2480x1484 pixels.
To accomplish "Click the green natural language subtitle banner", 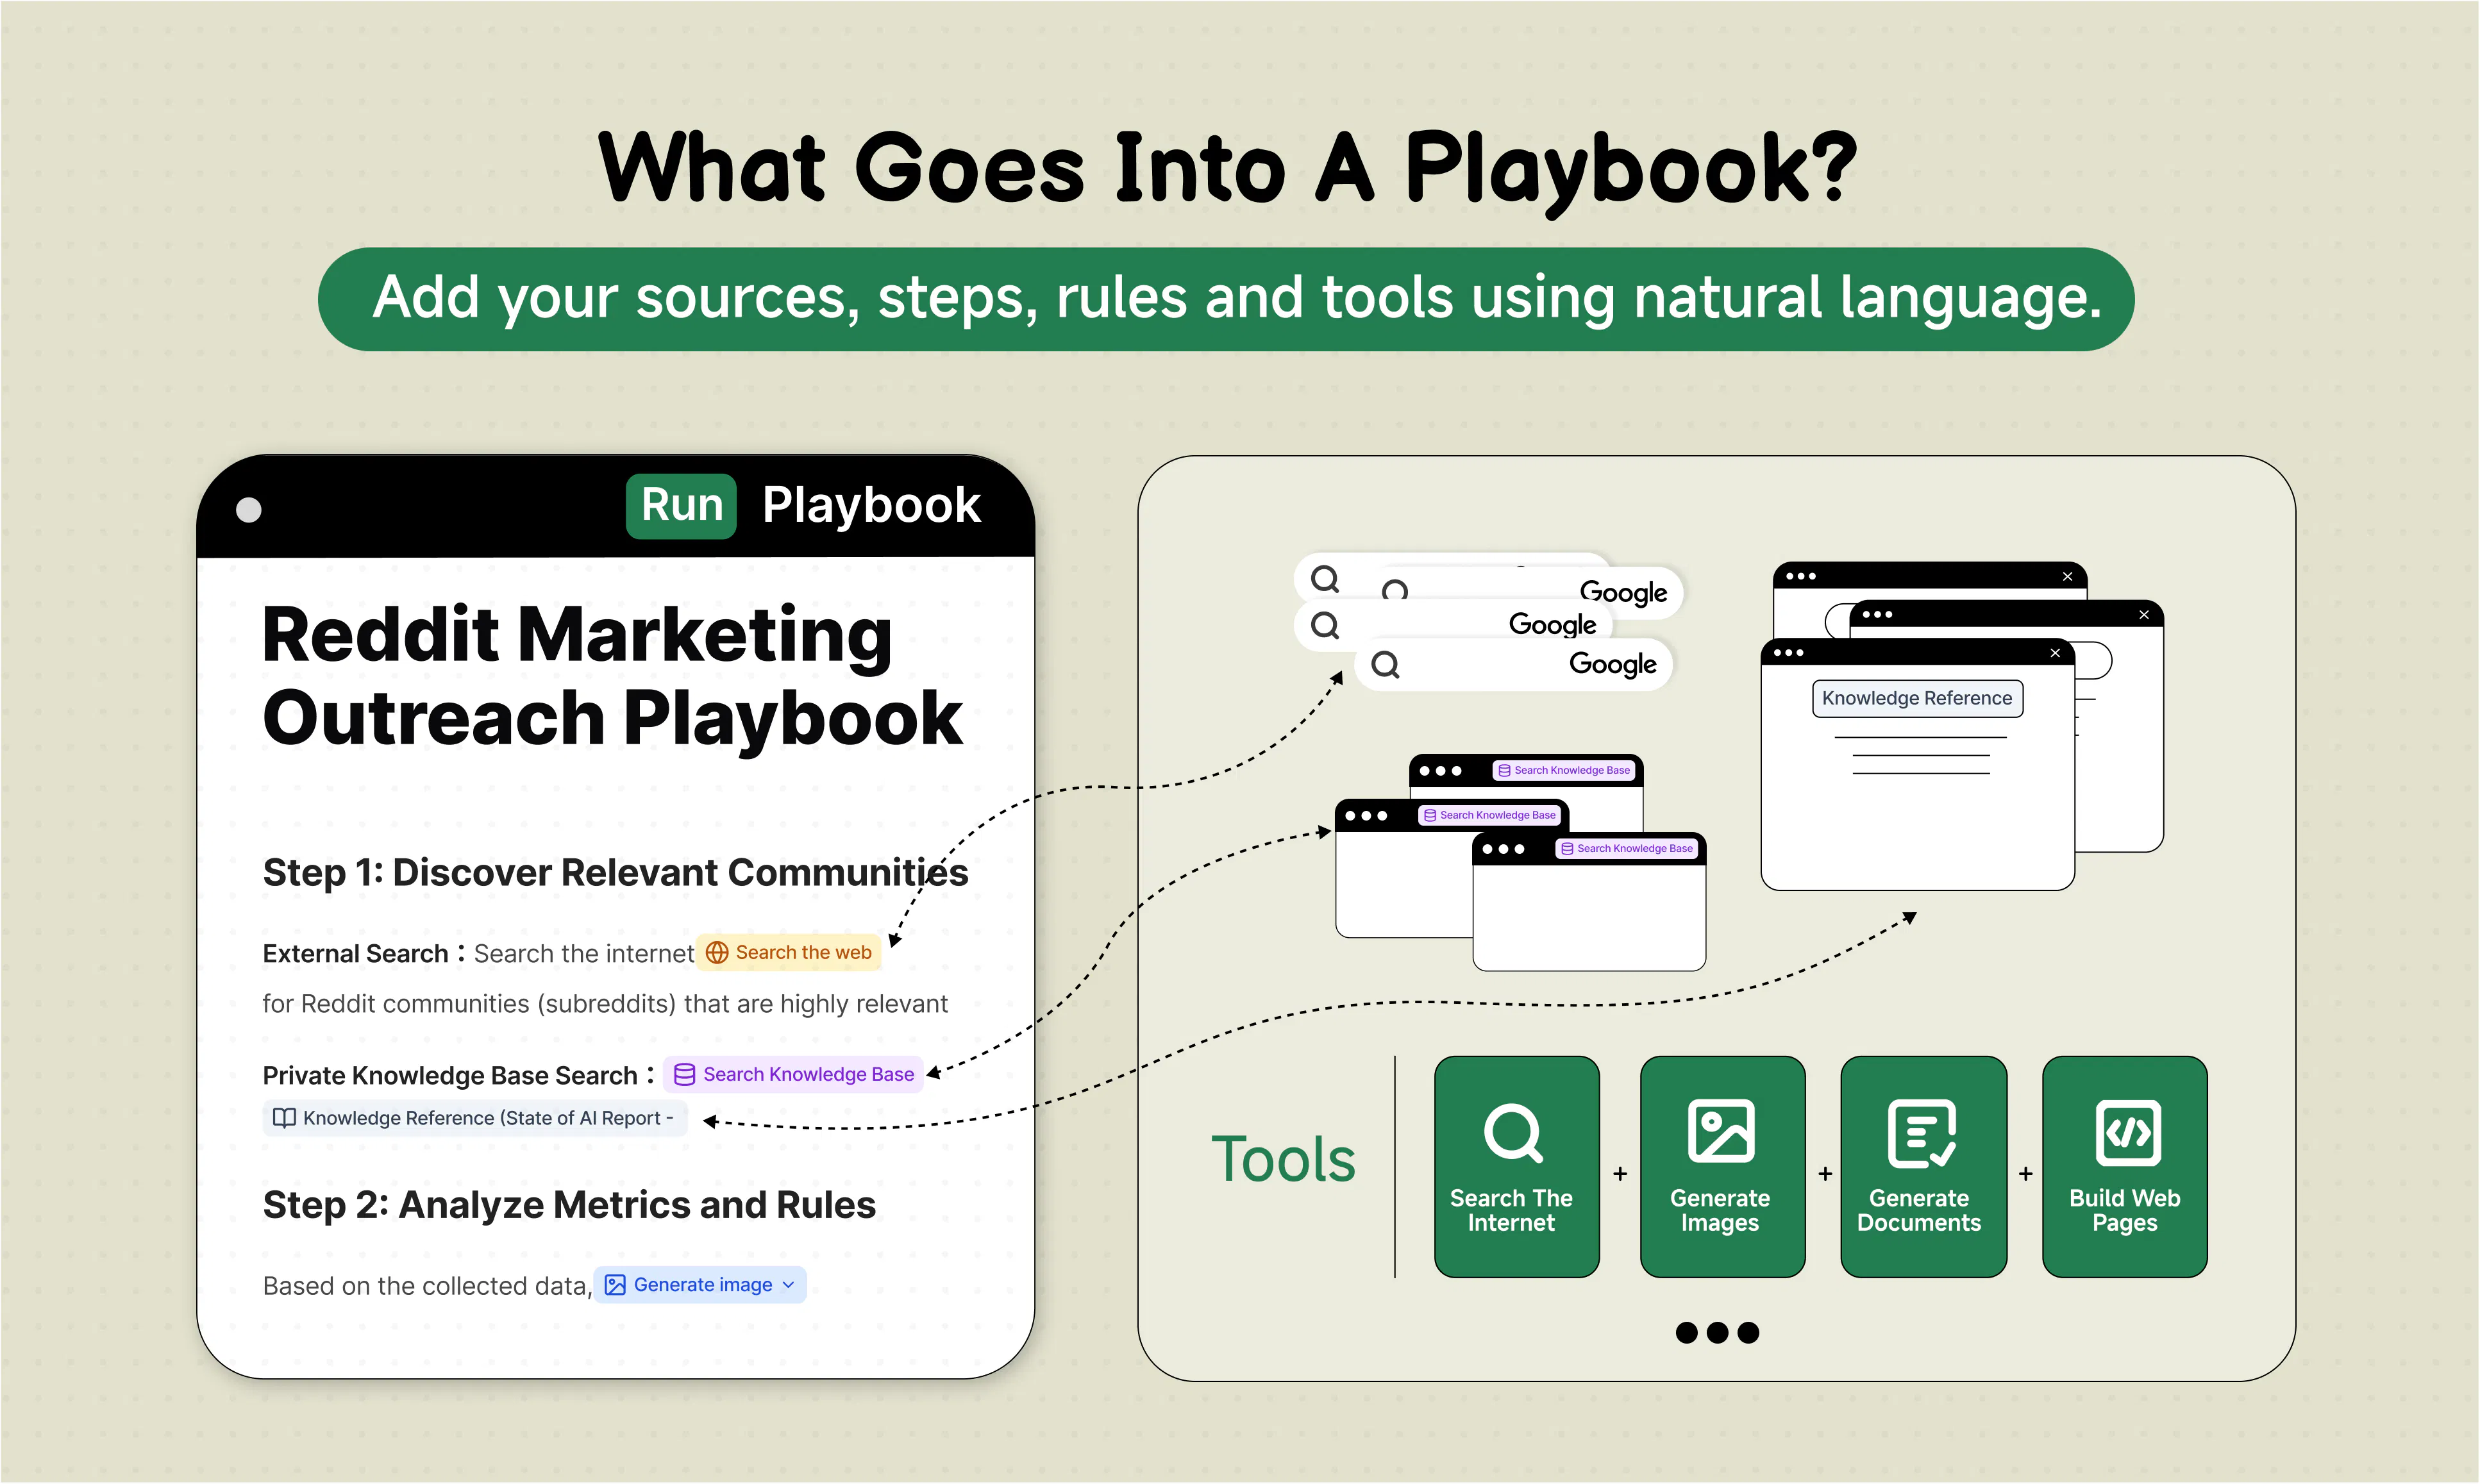I will pos(1226,299).
